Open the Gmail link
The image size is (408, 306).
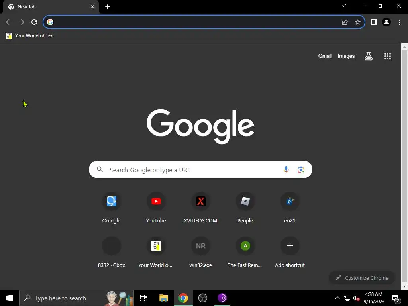pos(325,56)
